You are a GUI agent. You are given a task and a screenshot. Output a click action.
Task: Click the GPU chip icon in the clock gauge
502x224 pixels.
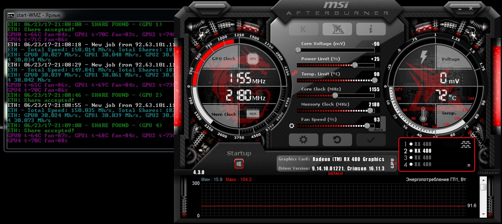(253, 59)
